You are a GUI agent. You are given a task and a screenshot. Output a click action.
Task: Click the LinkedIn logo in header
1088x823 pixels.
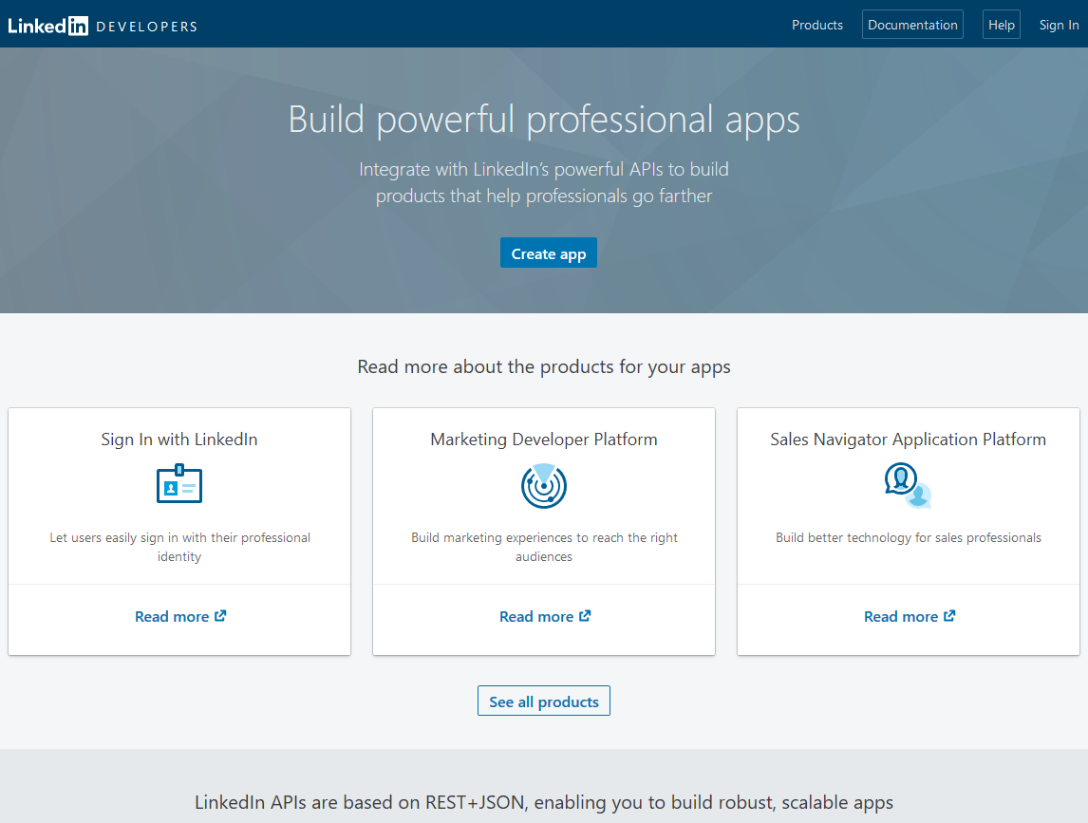coord(47,26)
